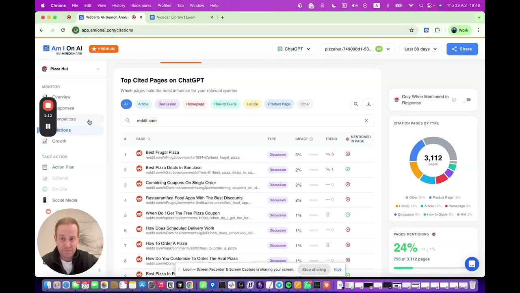The width and height of the screenshot is (520, 293).
Task: Open the History menu
Action: [119, 6]
